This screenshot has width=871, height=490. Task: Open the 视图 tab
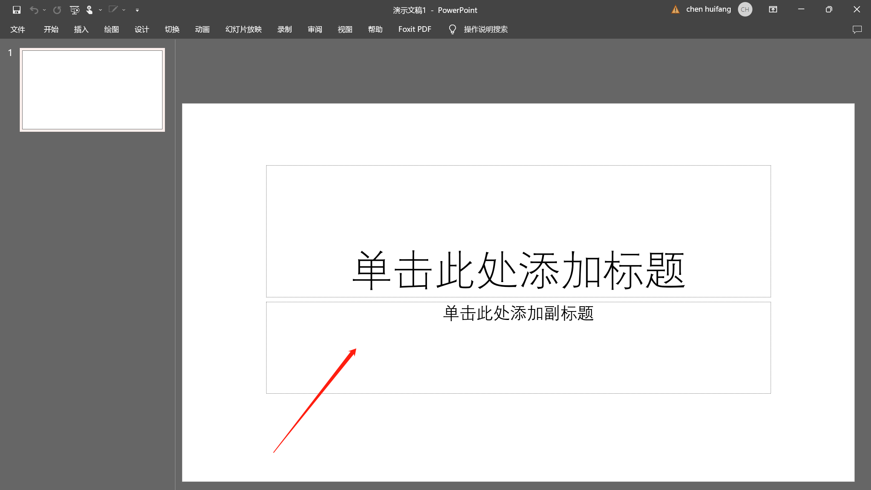point(345,29)
